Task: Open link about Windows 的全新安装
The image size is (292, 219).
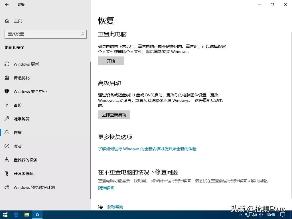Action: tap(147, 149)
